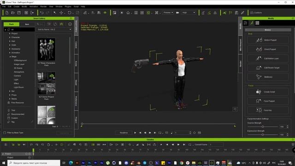Click Edit Reach Target tool
The image size is (295, 166).
(x=268, y=68)
